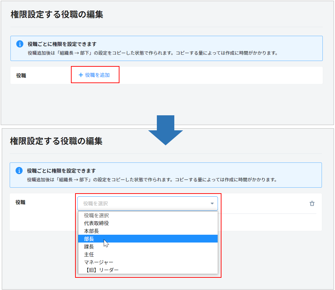Image resolution: width=335 pixels, height=290 pixels.
Task: Select 部長 from the role list
Action: (89, 239)
